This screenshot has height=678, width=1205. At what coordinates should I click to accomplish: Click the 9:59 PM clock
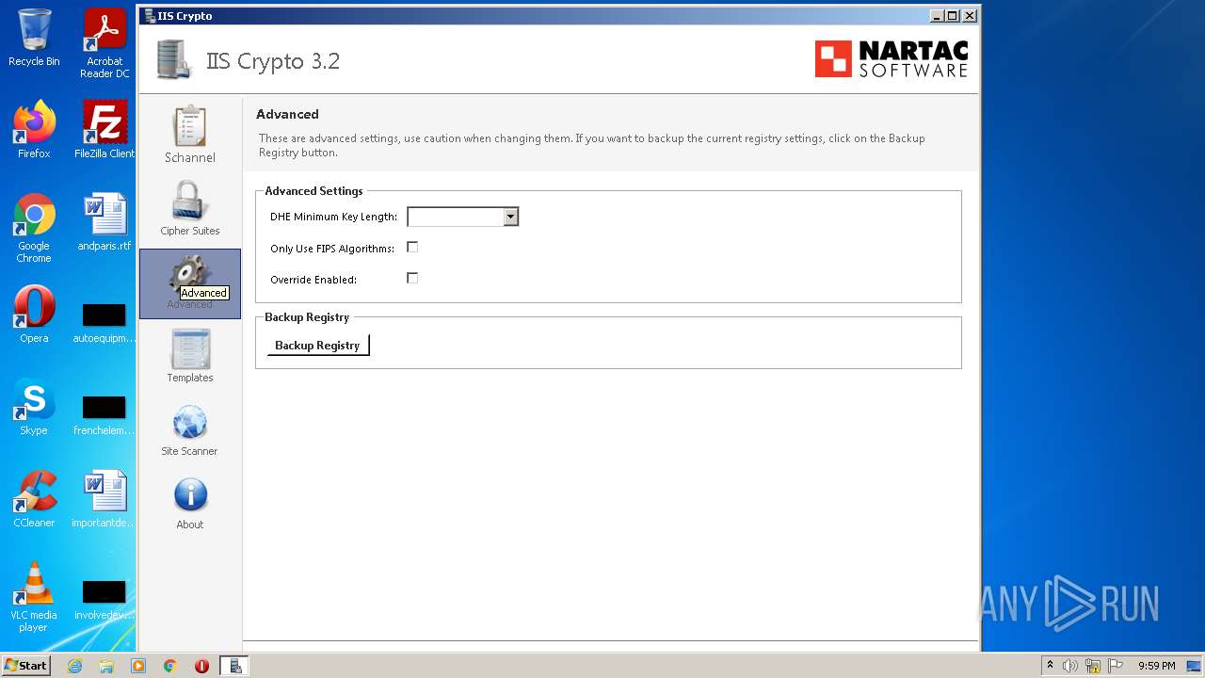click(x=1157, y=666)
